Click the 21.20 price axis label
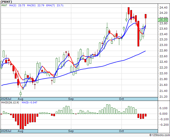Image resolution: width=170 pixels, height=137 pixels. [x=163, y=97]
